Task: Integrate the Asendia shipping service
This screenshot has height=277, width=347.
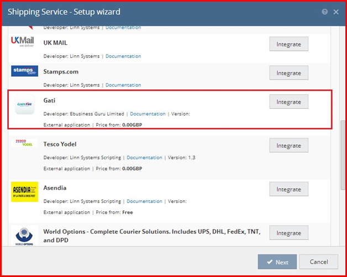Action: (288, 189)
